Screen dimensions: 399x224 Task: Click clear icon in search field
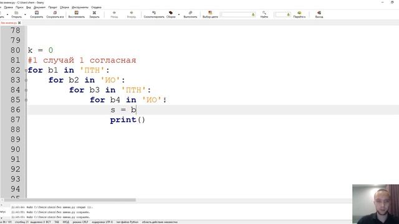tap(253, 15)
